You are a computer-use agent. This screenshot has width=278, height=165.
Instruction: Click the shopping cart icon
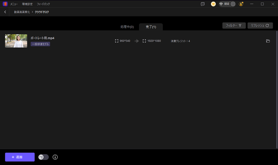(x=213, y=4)
